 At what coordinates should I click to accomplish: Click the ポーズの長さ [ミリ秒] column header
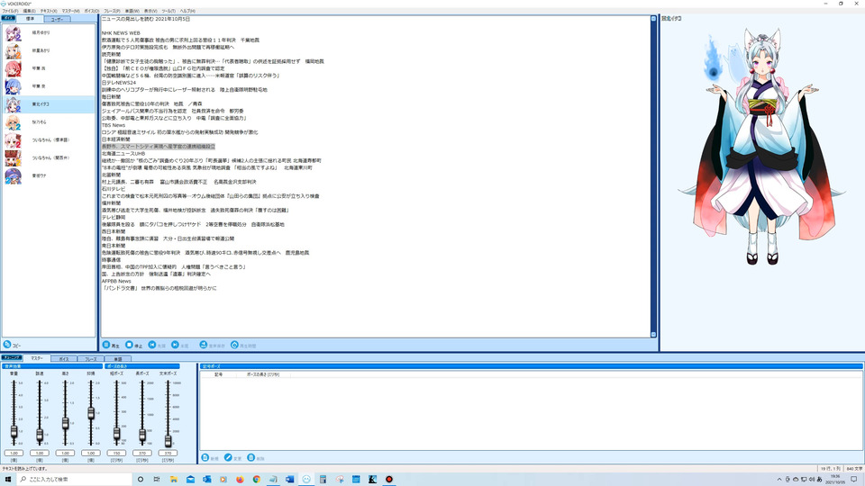262,374
